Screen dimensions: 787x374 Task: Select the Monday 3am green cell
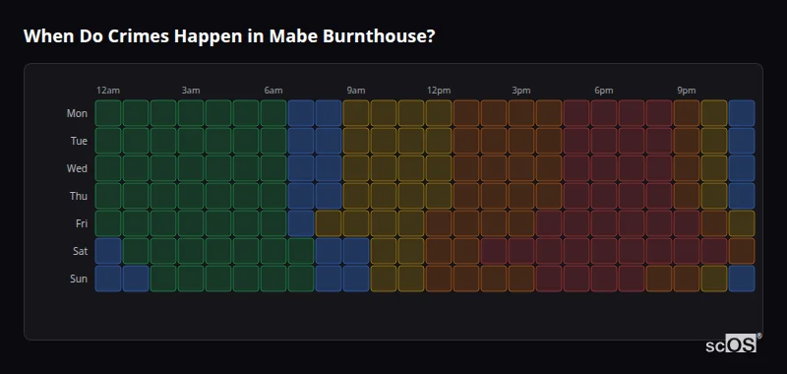coord(191,113)
